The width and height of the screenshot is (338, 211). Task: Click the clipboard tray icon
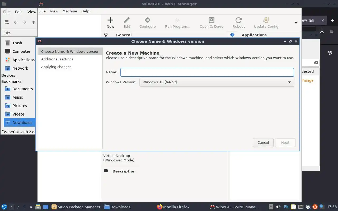293,207
